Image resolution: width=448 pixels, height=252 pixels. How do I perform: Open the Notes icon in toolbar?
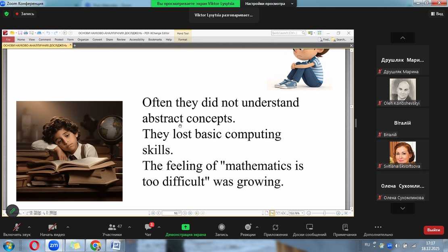[345, 227]
